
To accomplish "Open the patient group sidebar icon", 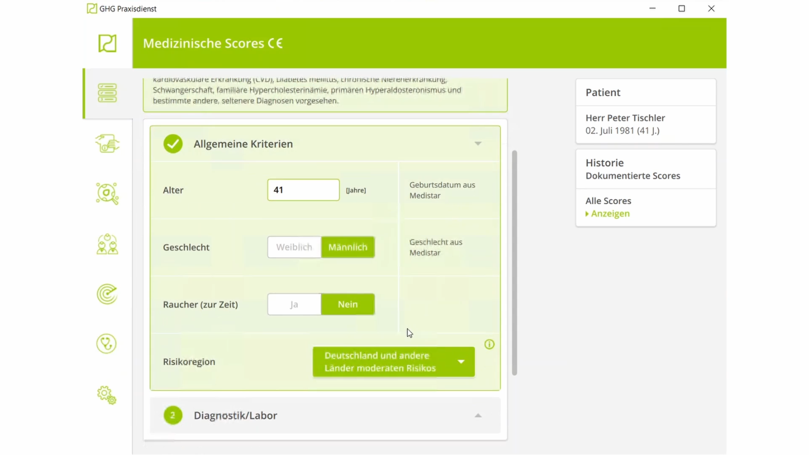I will 107,244.
